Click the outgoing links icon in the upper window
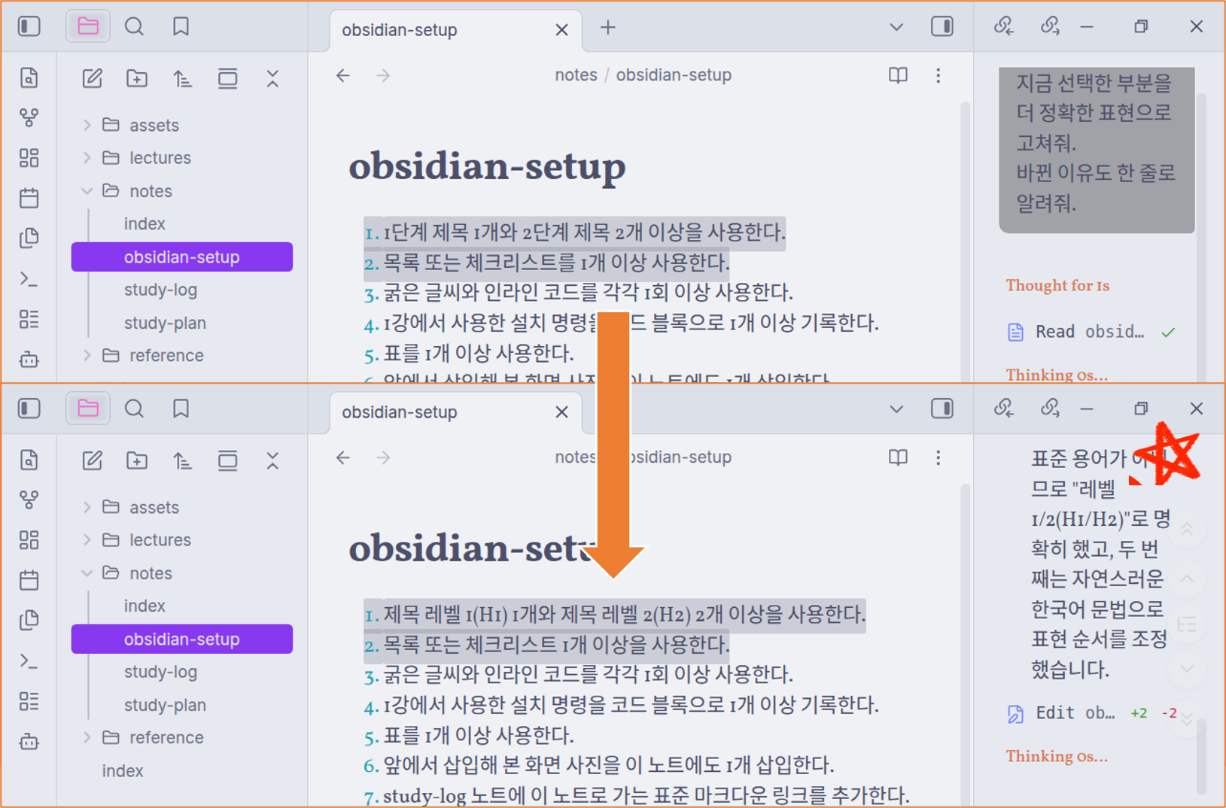 click(x=1049, y=27)
